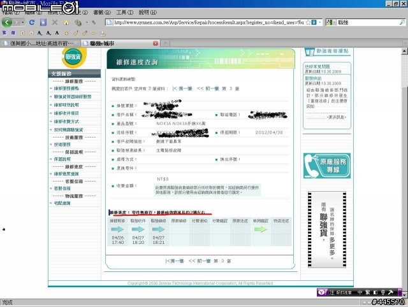The height and width of the screenshot is (307, 408).
Task: Click the bookmarks star toolbar icon
Action: (43, 22)
